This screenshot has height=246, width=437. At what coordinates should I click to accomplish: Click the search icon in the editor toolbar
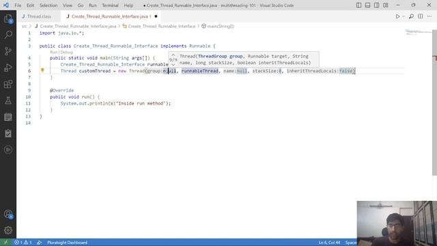tap(411, 16)
